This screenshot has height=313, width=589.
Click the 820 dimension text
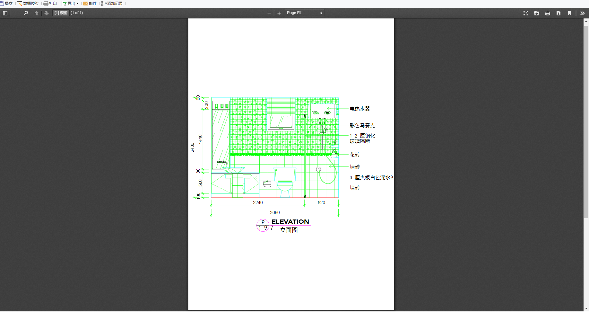(x=321, y=202)
